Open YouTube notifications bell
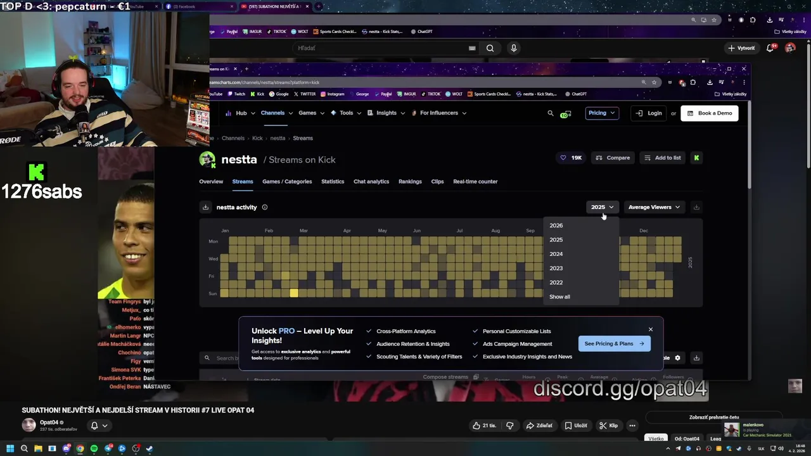This screenshot has height=456, width=811. coord(771,48)
